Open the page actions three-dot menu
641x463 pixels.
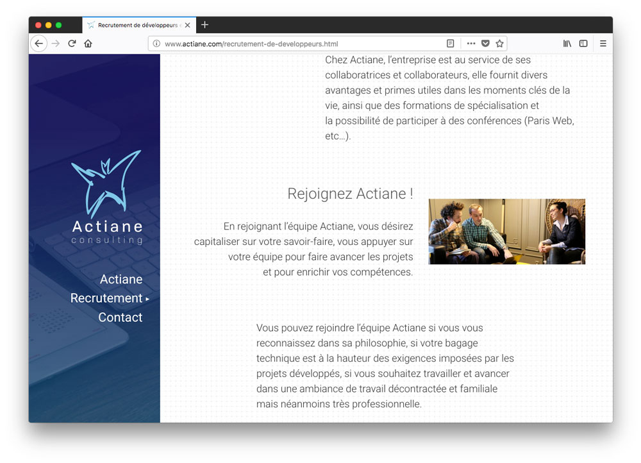(x=471, y=44)
